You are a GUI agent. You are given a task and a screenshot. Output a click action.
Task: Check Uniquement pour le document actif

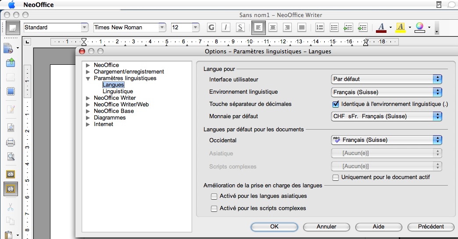pyautogui.click(x=336, y=178)
